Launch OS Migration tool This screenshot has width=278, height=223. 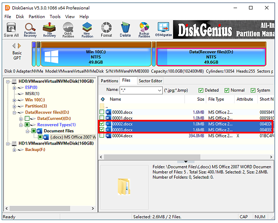pos(164,30)
